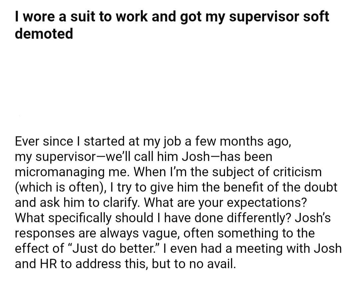Click "but to no avail." ending text
This screenshot has width=360, height=288.
pyautogui.click(x=194, y=264)
